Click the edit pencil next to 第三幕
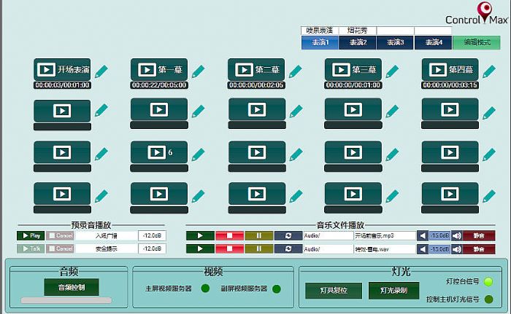 coord(392,71)
